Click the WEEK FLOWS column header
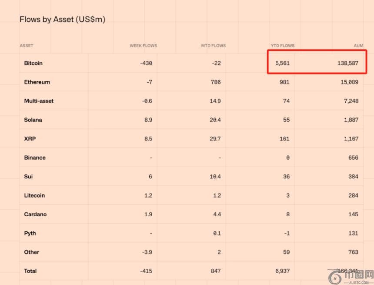 click(x=143, y=46)
